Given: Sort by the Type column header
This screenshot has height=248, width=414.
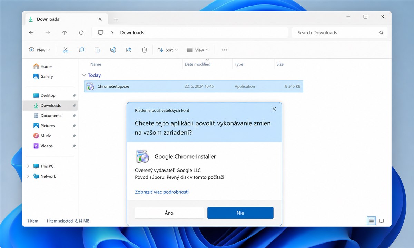Looking at the screenshot, I should [x=239, y=64].
